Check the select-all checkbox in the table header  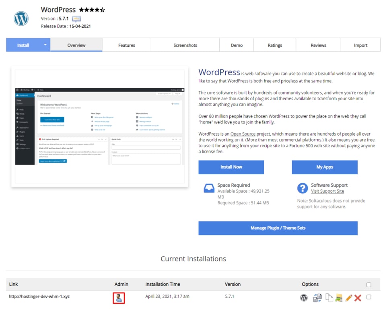click(x=369, y=284)
